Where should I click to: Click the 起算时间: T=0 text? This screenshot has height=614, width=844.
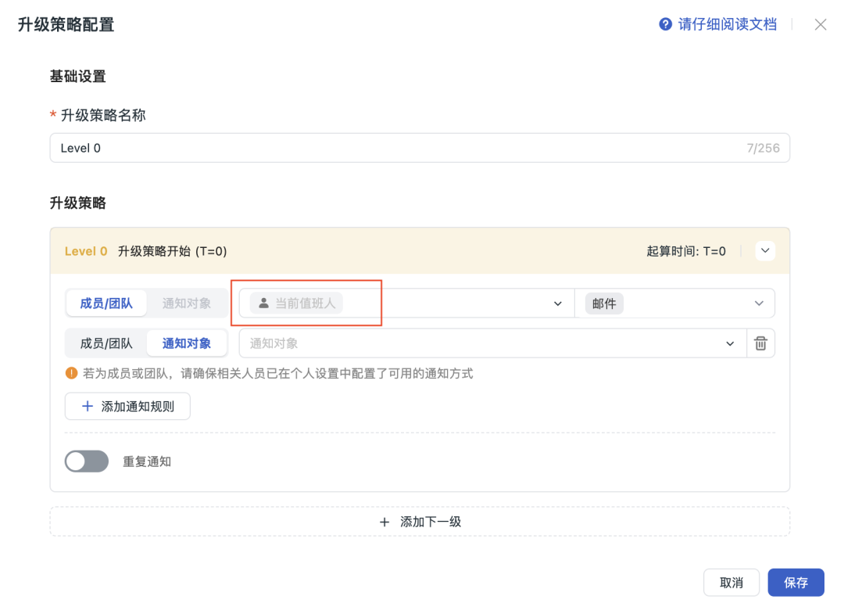[686, 252]
